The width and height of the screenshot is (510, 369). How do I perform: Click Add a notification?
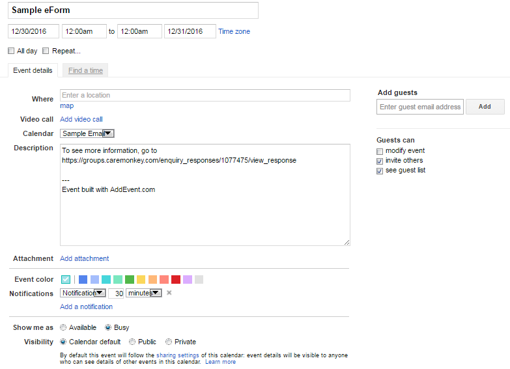(86, 307)
